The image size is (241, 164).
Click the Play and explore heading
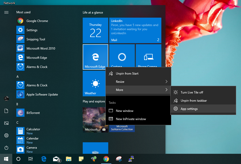[94, 101]
